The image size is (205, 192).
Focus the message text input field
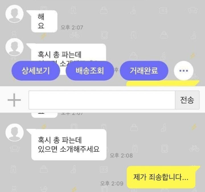[x=102, y=100]
